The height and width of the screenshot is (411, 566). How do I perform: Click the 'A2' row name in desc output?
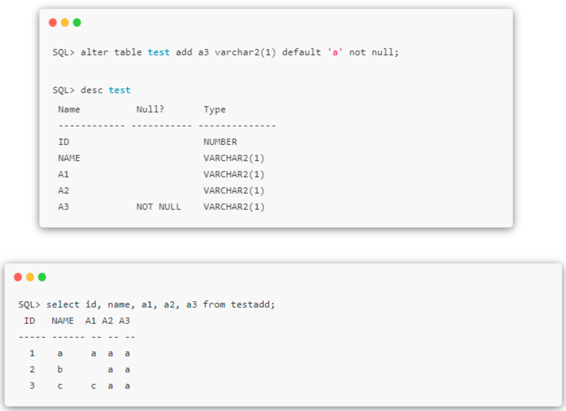coord(63,191)
